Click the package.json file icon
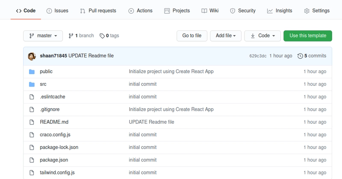The width and height of the screenshot is (342, 179). pyautogui.click(x=32, y=160)
